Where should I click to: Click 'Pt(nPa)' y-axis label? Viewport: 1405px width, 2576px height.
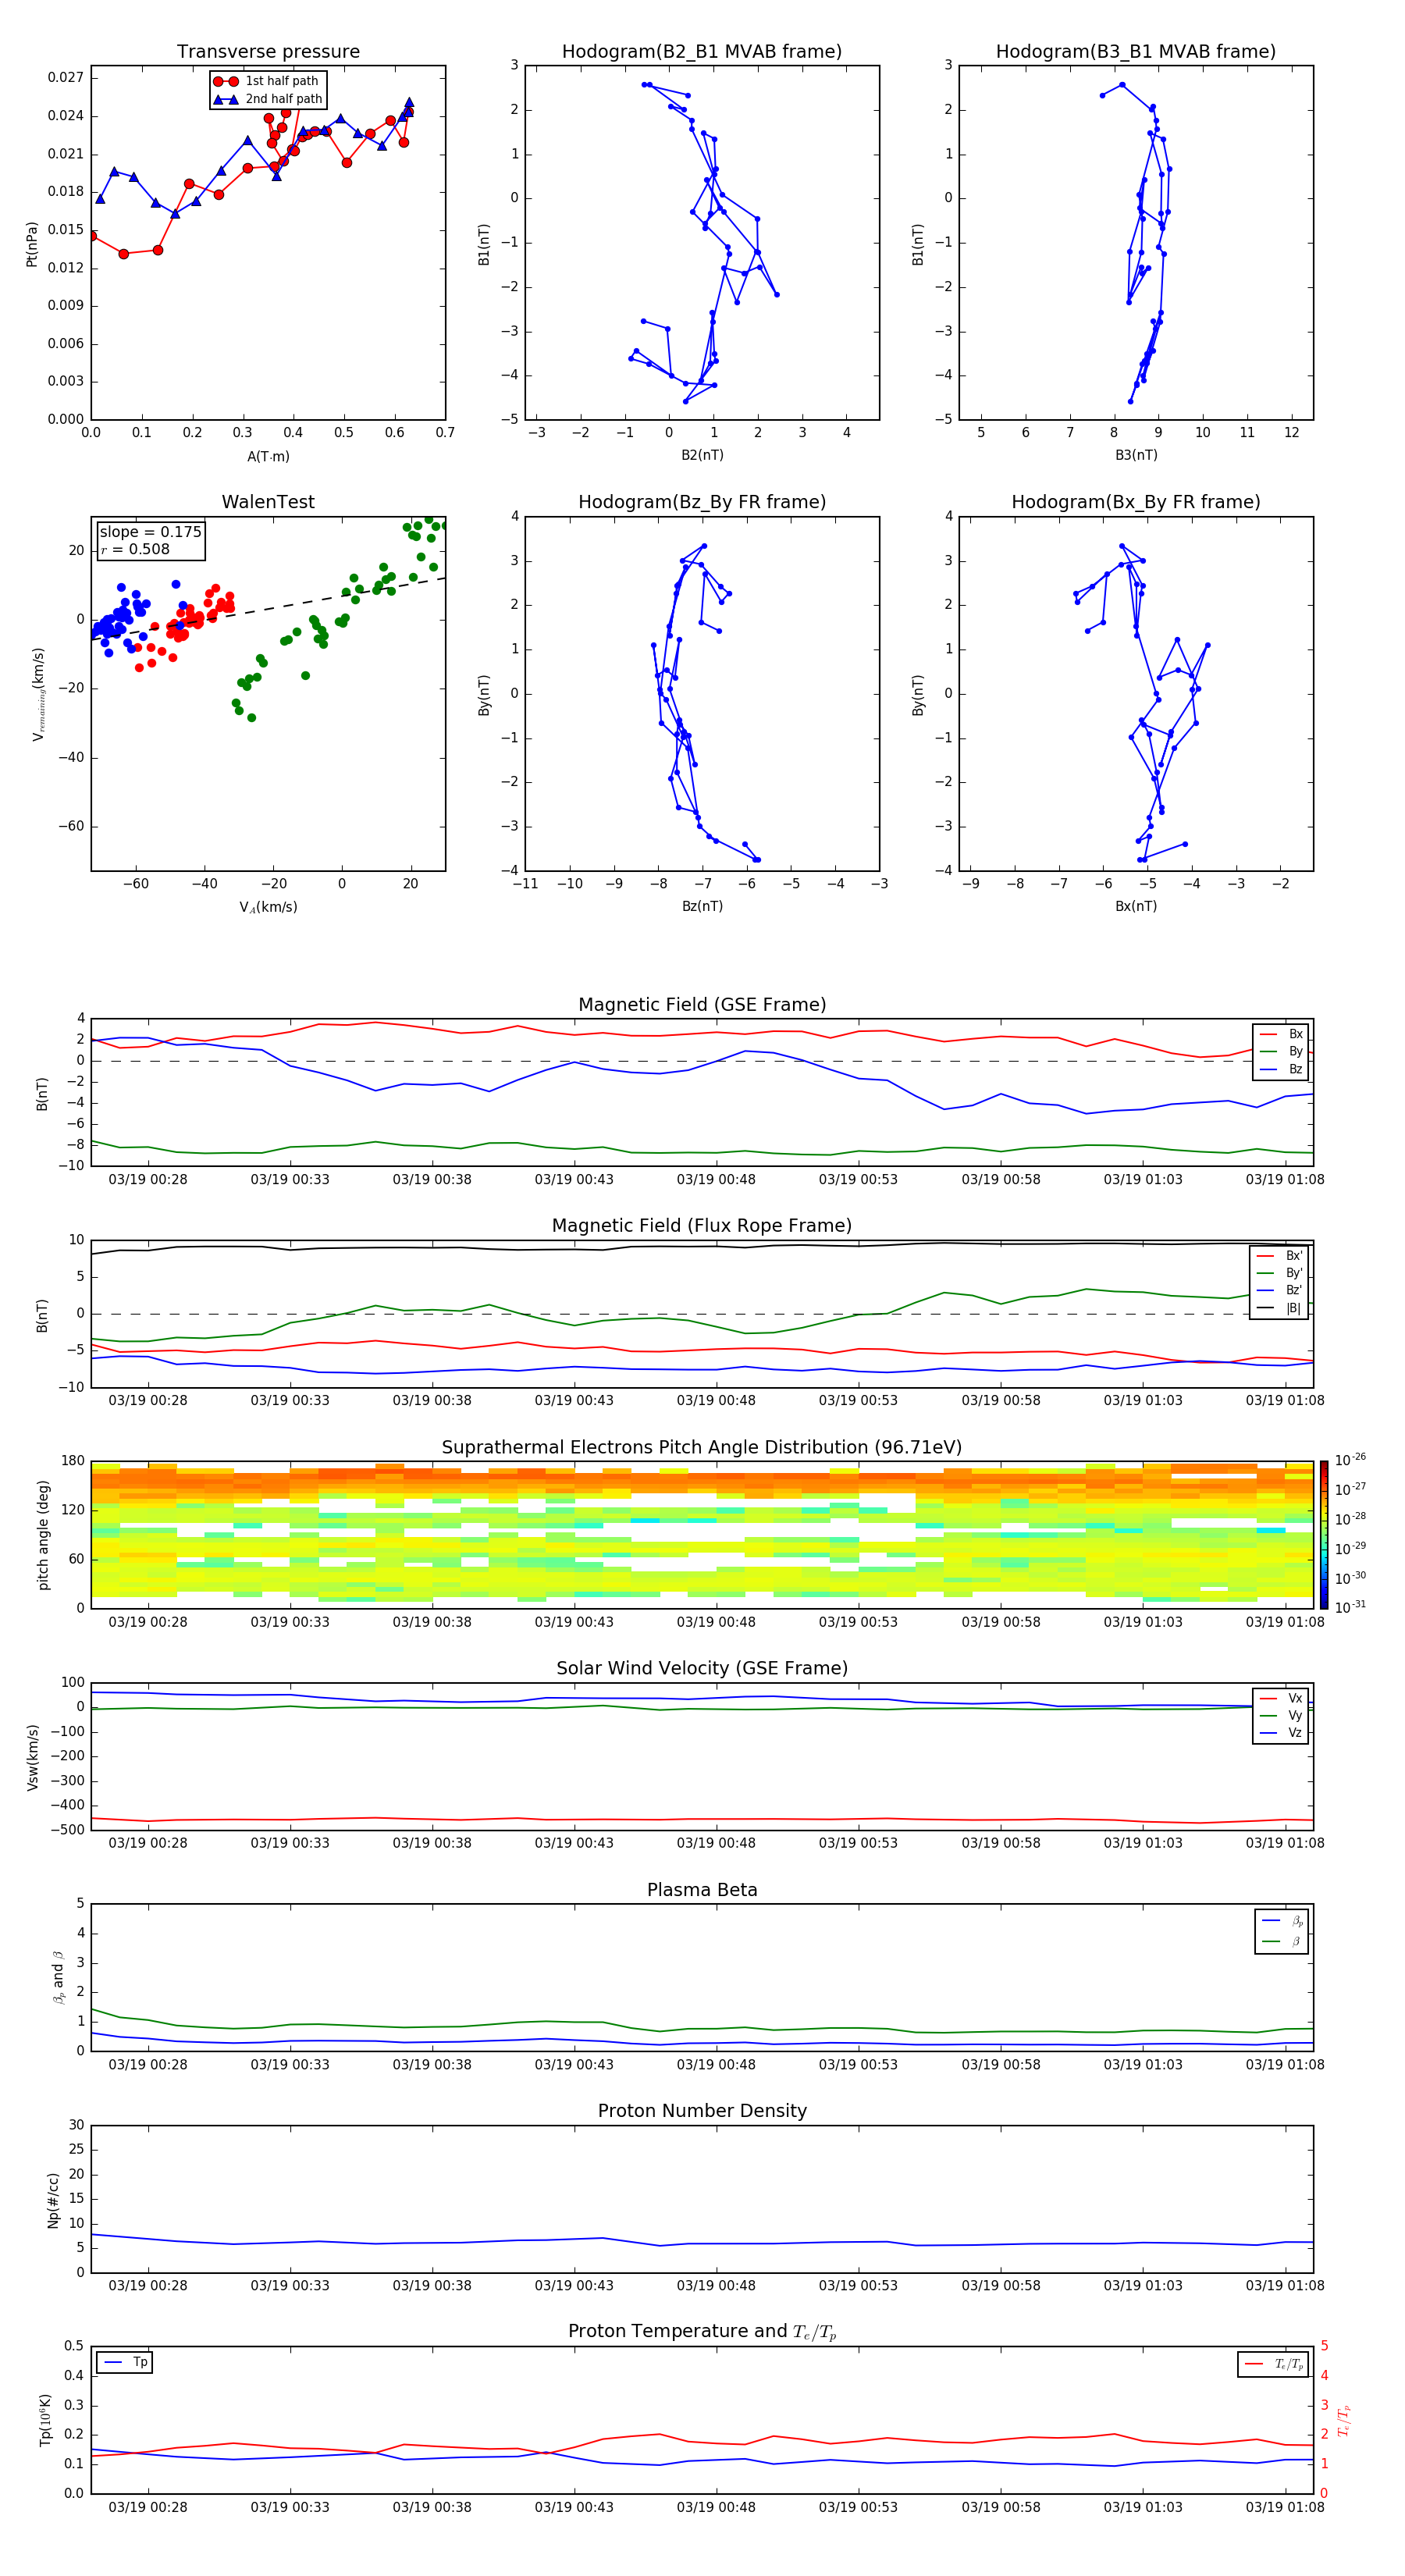coord(32,244)
